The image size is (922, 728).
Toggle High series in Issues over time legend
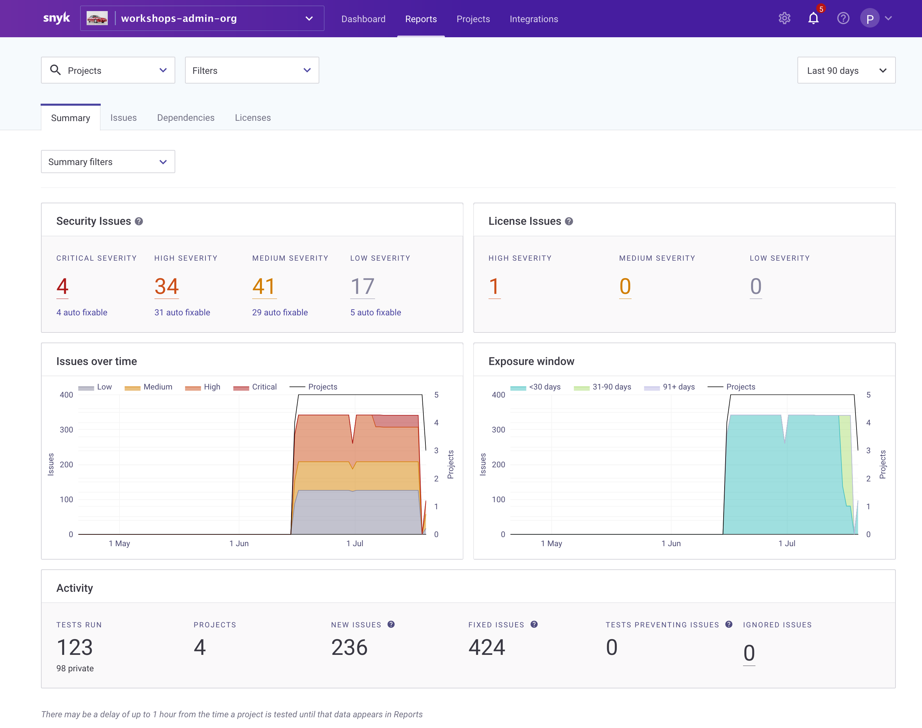[202, 386]
